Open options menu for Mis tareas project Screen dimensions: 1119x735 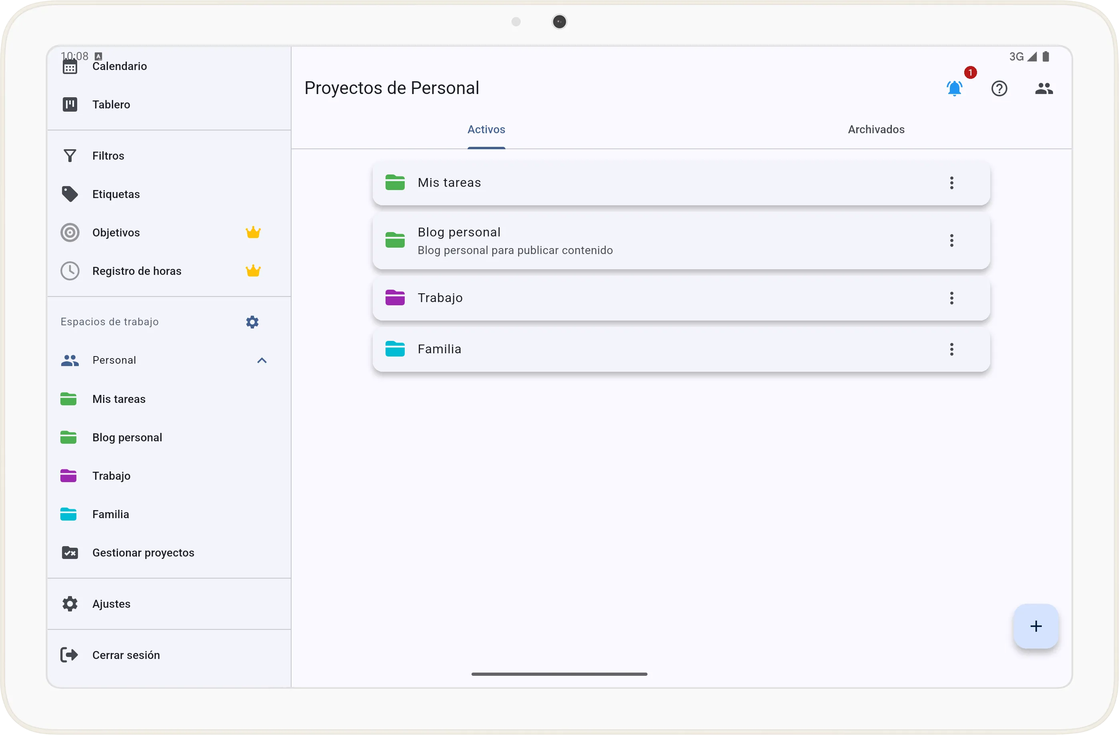click(x=951, y=183)
